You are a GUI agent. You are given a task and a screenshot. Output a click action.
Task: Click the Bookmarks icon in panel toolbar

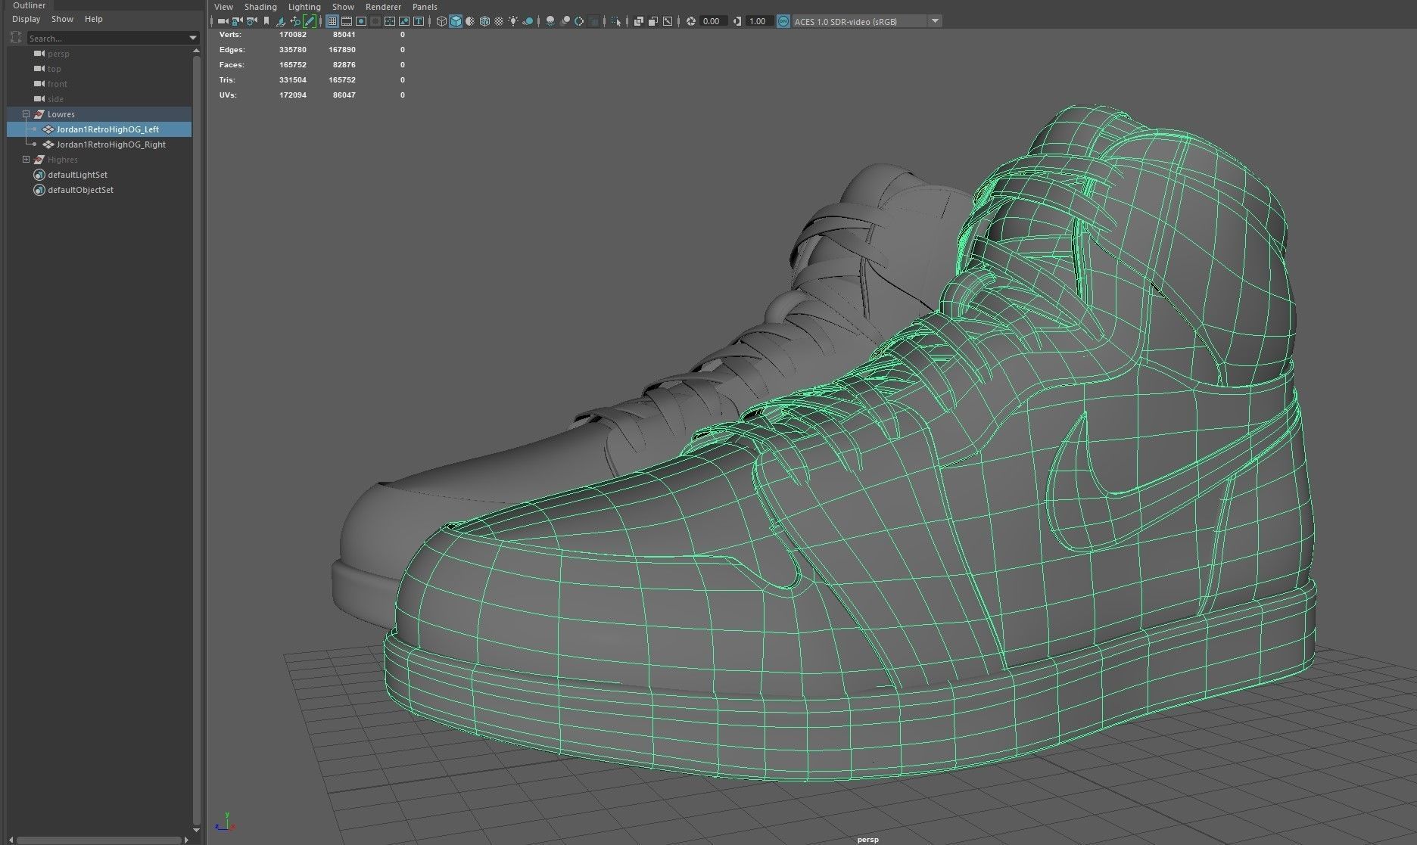pyautogui.click(x=266, y=21)
